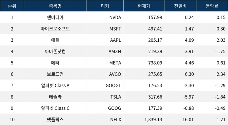228x125 pixels.
Task: Select 알파벳 Class A stock name
Action: [55, 86]
